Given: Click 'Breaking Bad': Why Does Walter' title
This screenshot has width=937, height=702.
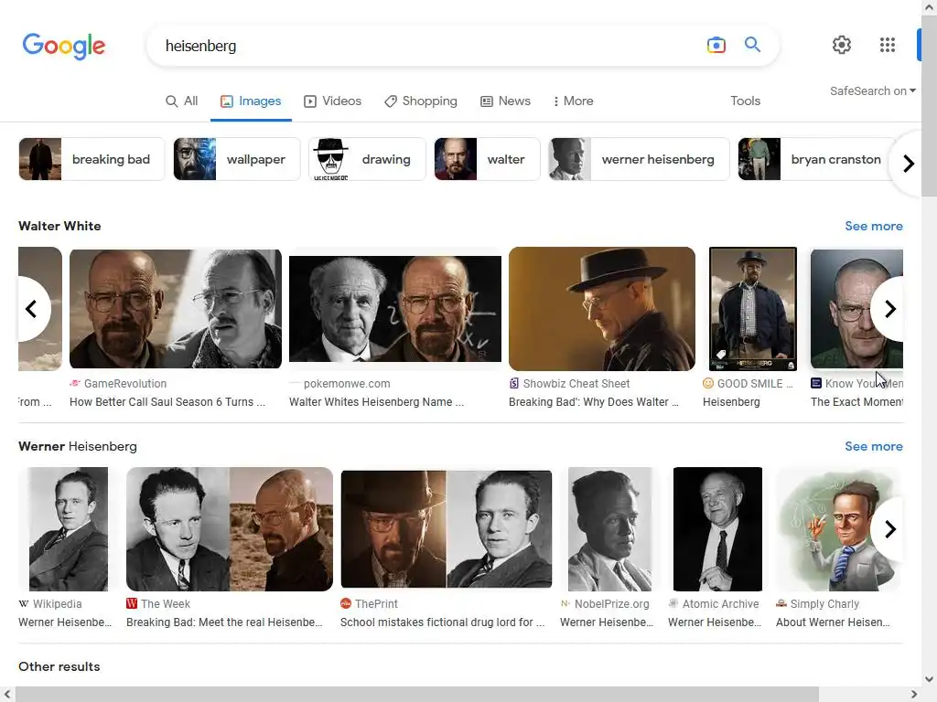Looking at the screenshot, I should pos(593,402).
